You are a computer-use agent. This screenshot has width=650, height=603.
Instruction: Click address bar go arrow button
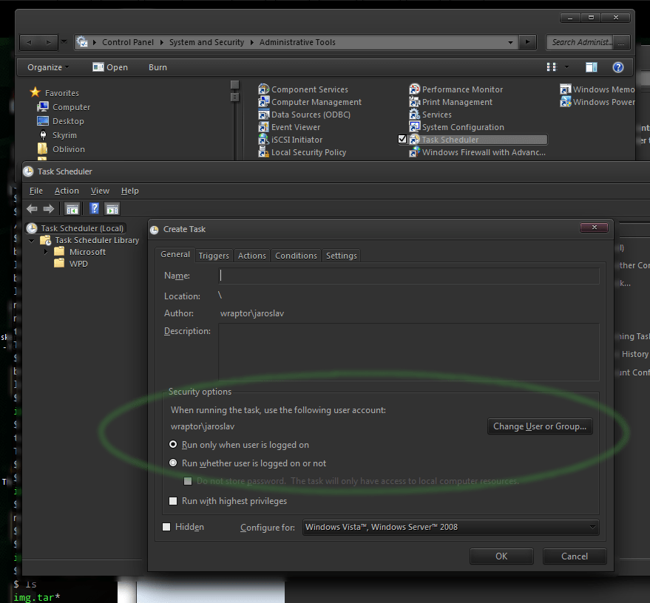point(527,42)
